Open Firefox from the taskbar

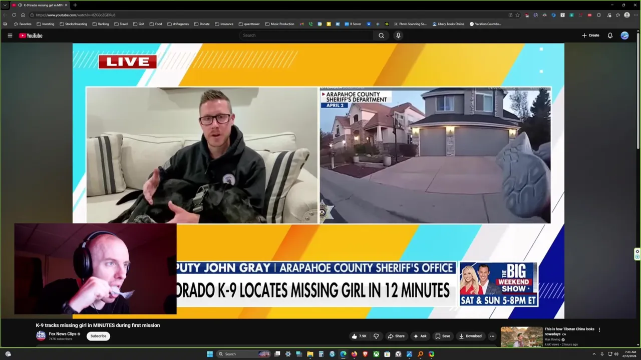click(354, 354)
